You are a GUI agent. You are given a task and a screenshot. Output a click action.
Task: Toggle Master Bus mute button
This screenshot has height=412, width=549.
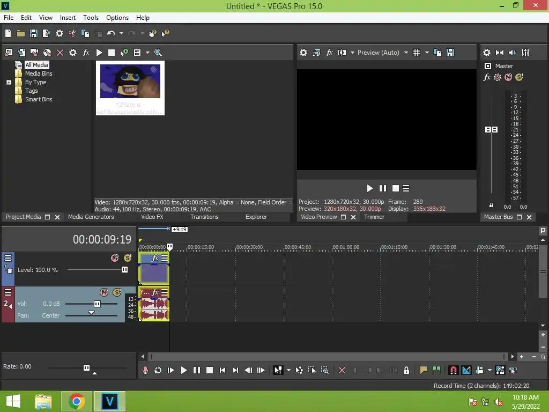coord(508,77)
